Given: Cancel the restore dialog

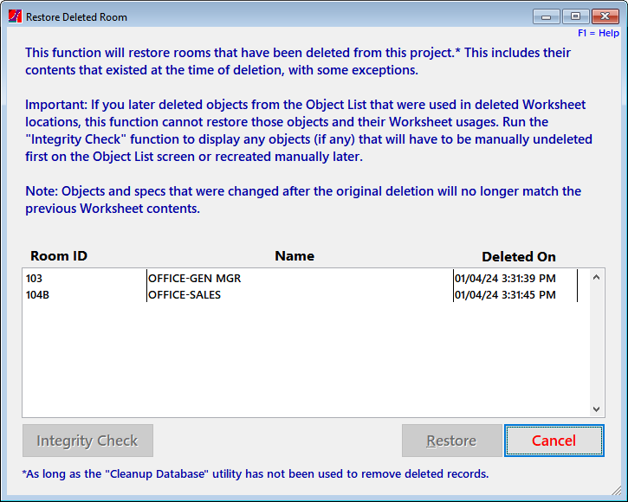Looking at the screenshot, I should pos(554,441).
